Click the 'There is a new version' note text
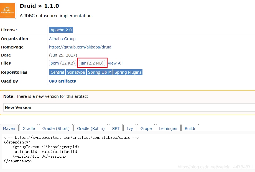Viewport: 255px width, 172px height. (52, 96)
